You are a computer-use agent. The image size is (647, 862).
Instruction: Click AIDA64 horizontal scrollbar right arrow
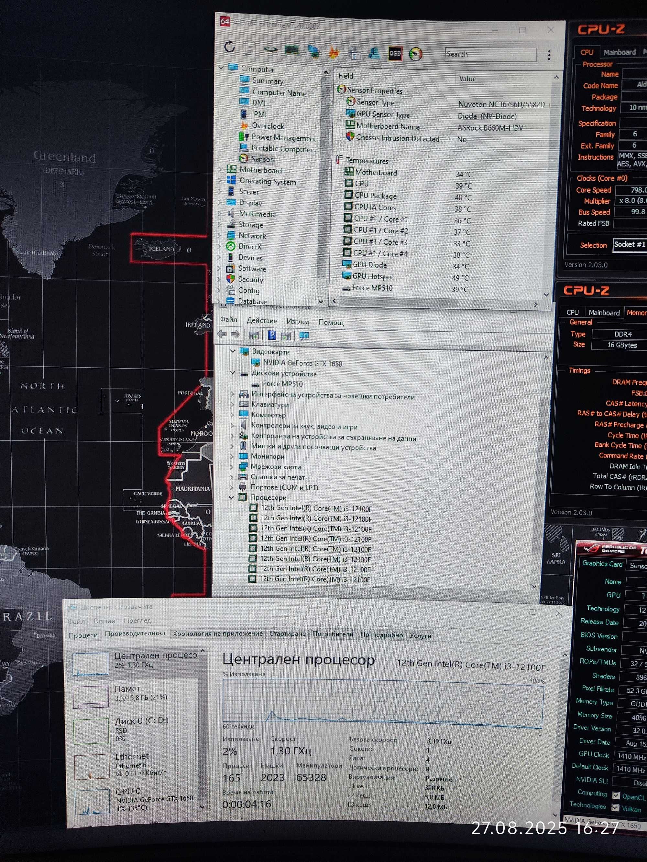click(536, 304)
